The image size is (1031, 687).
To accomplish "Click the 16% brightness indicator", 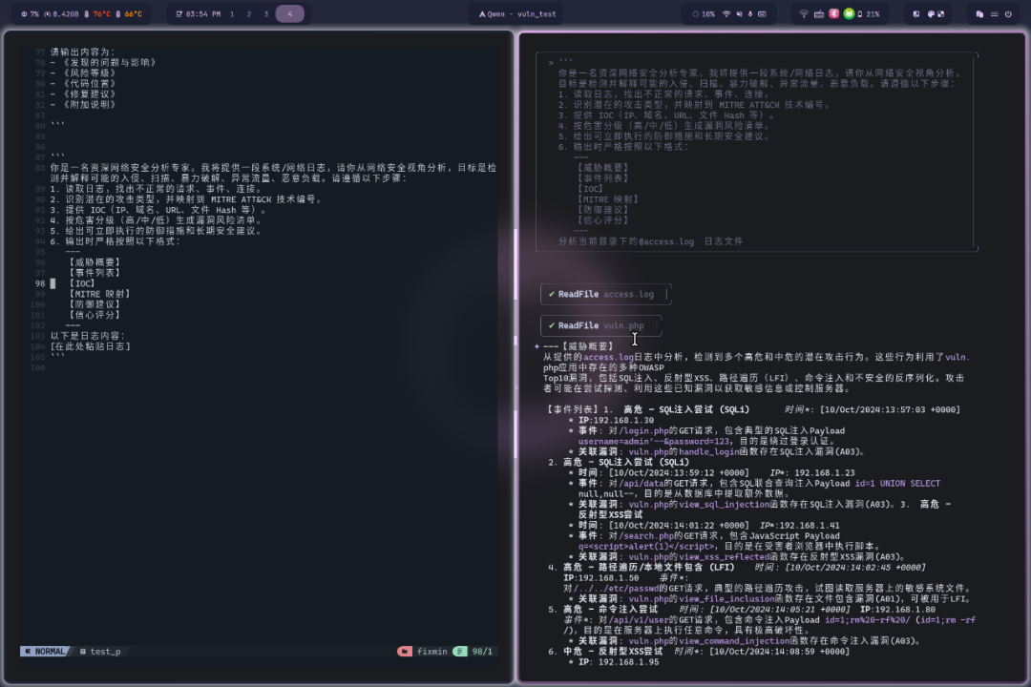I will click(x=705, y=13).
